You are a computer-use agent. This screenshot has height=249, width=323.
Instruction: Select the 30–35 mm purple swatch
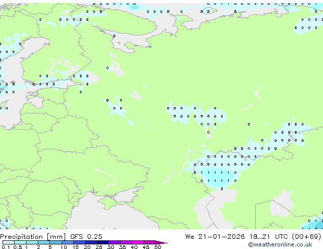click(115, 242)
